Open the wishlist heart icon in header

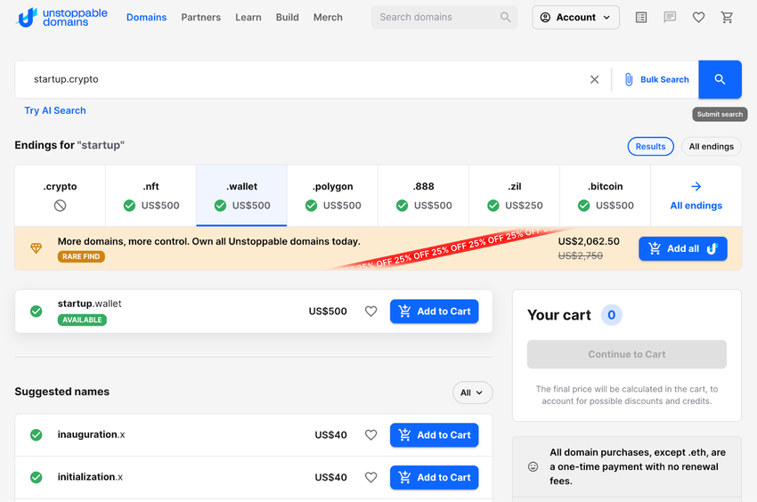pos(698,17)
